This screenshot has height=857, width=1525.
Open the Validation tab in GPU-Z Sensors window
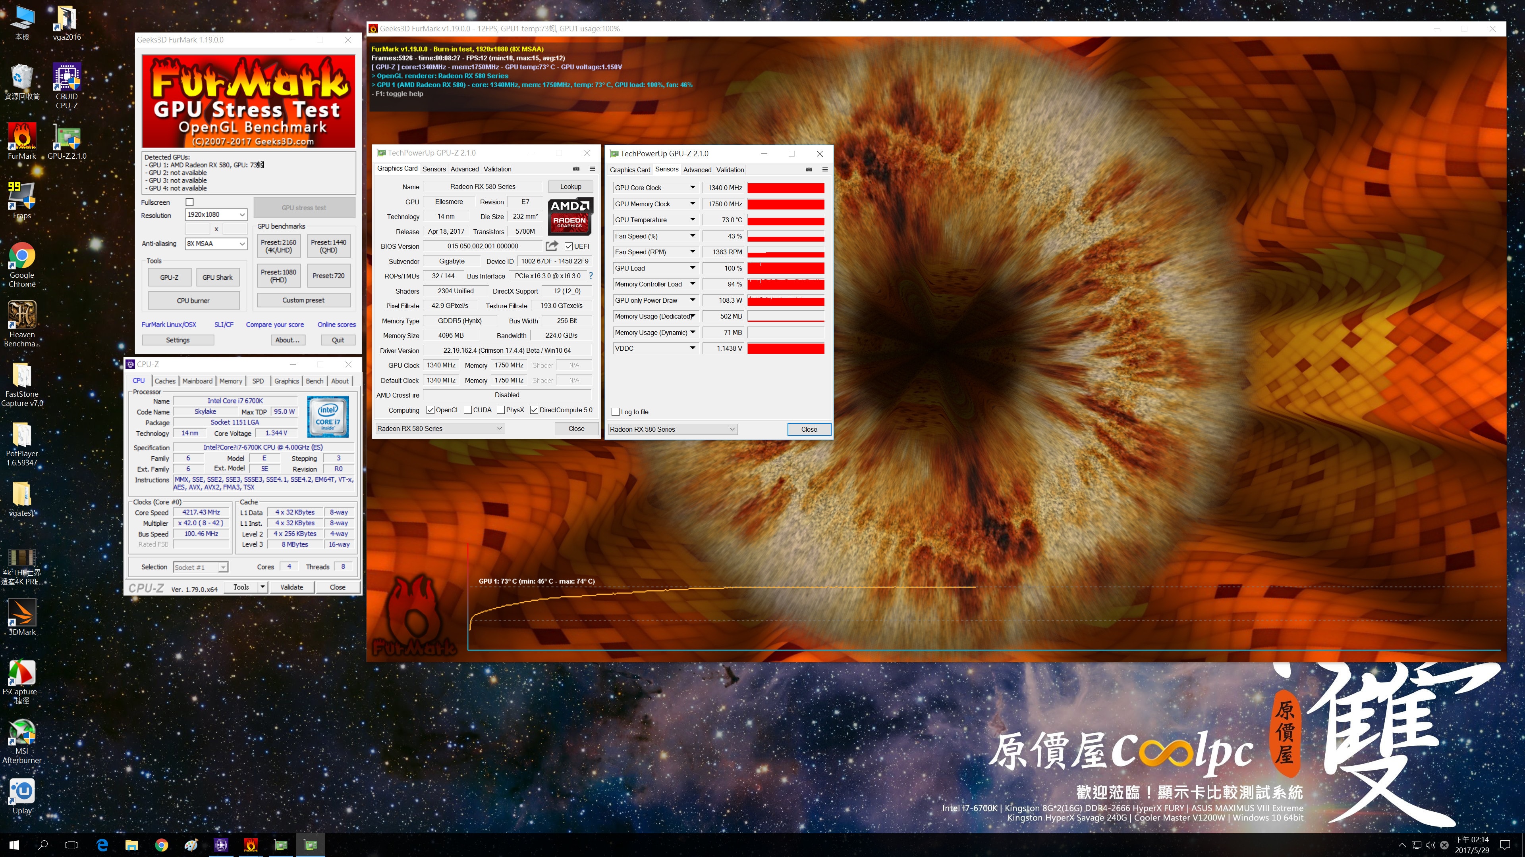point(730,170)
